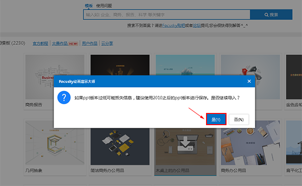Click the 搜索 search button
This screenshot has width=302, height=186.
[x=271, y=15]
